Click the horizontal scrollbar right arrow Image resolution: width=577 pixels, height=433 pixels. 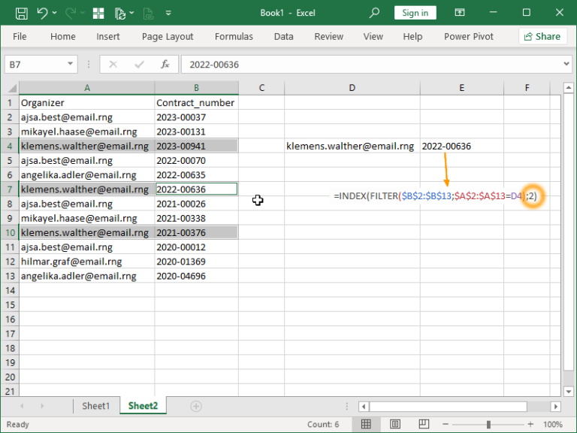click(x=556, y=407)
